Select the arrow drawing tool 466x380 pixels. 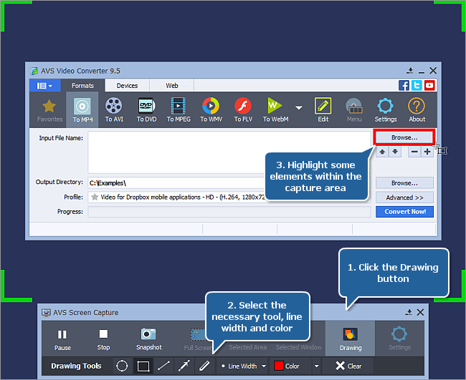pyautogui.click(x=184, y=366)
